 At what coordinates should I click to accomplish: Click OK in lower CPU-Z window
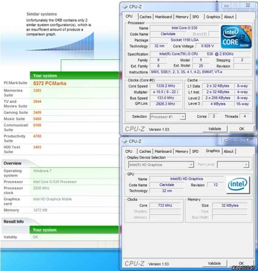click(x=241, y=263)
